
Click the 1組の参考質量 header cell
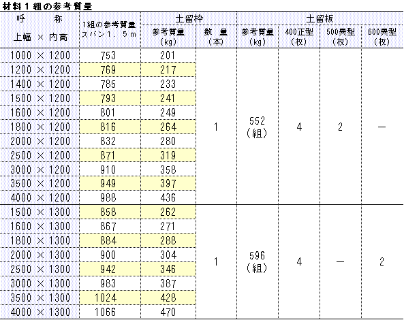[110, 29]
